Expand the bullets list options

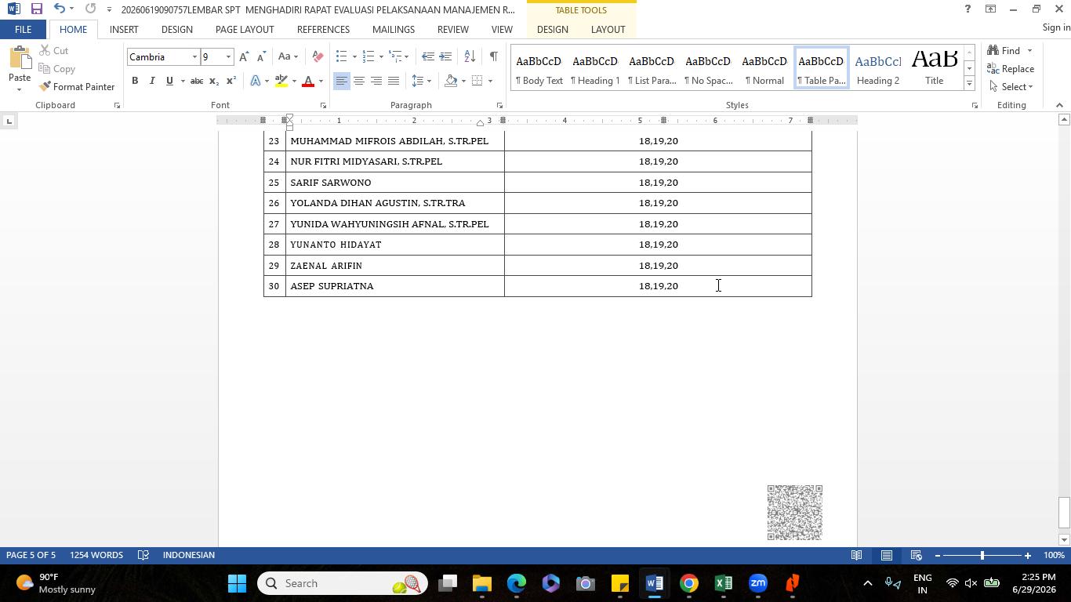354,56
